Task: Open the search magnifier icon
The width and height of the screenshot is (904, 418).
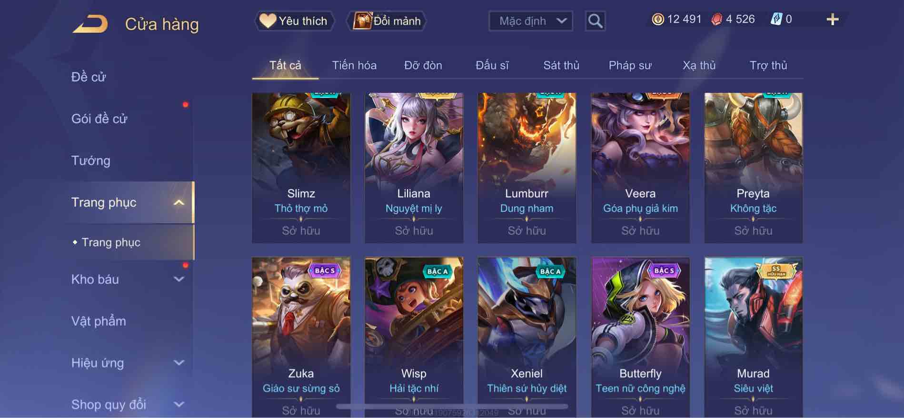Action: [595, 21]
